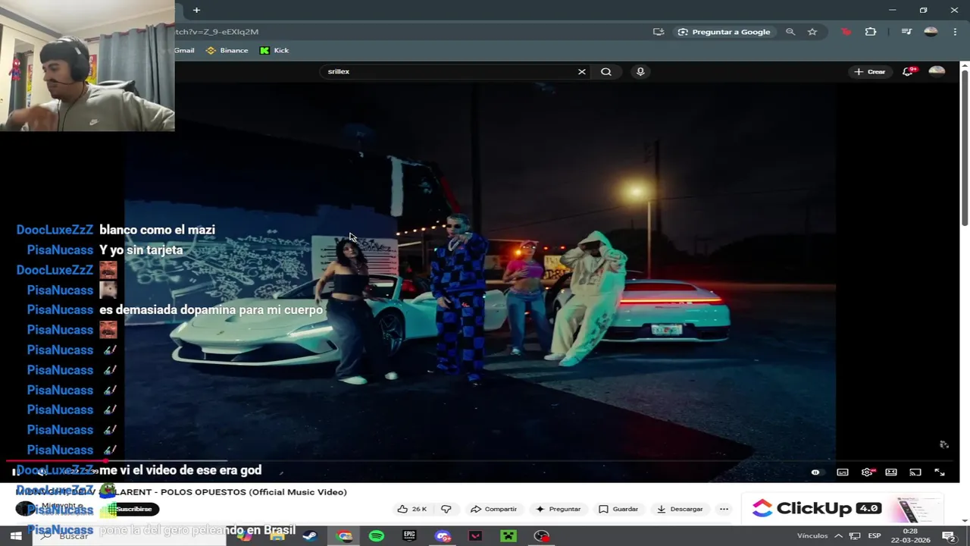The height and width of the screenshot is (546, 970).
Task: Click the Compartir share button
Action: click(x=493, y=509)
